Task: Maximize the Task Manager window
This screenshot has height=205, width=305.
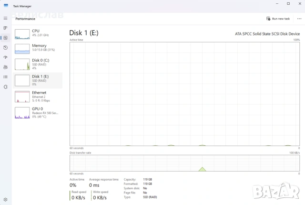Action: (x=288, y=4)
